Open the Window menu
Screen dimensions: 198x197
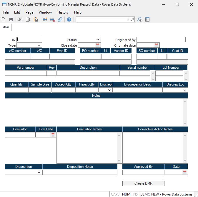(45, 12)
